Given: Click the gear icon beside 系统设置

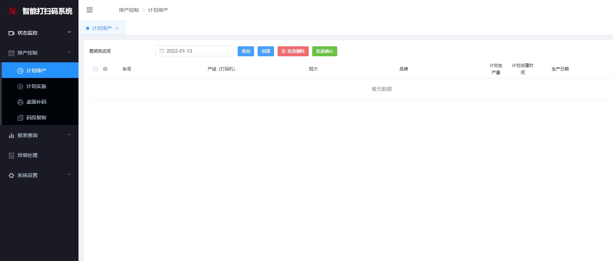Looking at the screenshot, I should point(11,175).
